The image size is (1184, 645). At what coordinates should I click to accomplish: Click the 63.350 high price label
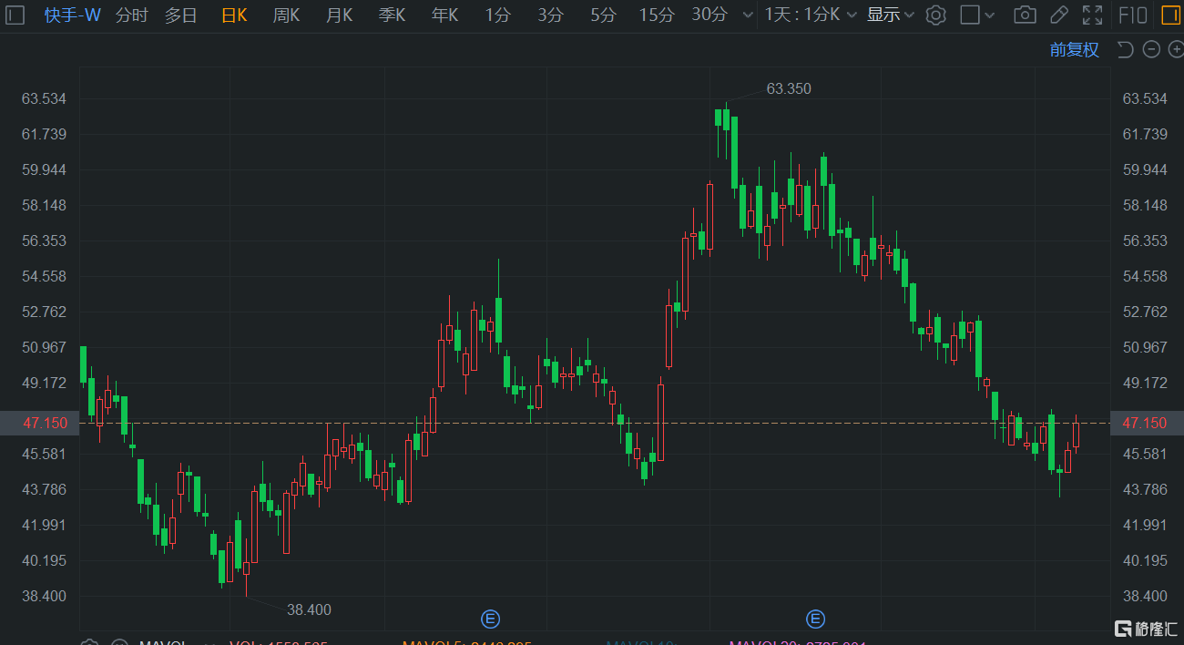click(x=789, y=88)
